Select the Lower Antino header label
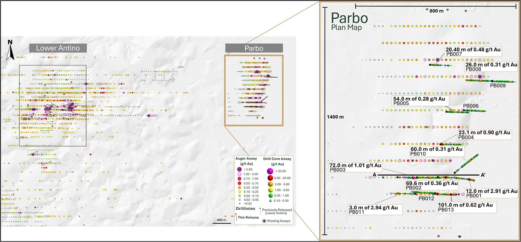The height and width of the screenshot is (242, 521). pyautogui.click(x=58, y=48)
